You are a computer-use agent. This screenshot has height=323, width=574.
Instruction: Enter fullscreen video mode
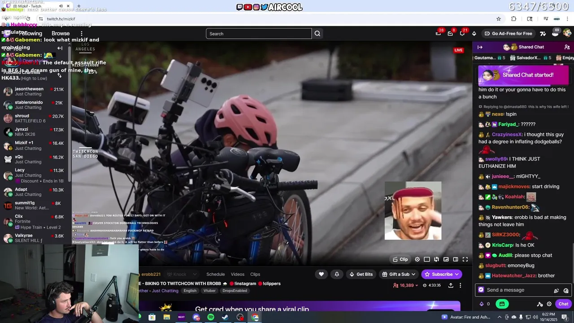(x=465, y=259)
